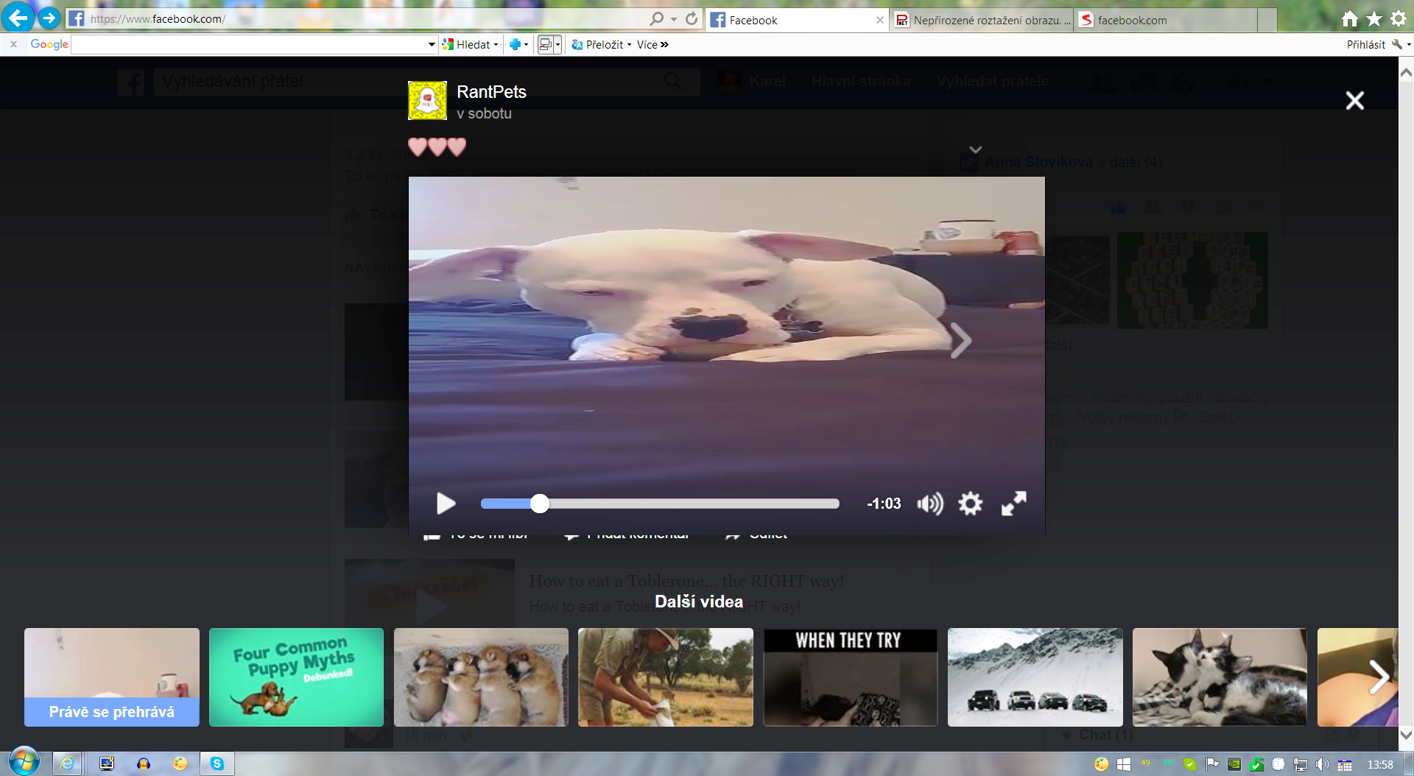The height and width of the screenshot is (776, 1414).
Task: Open the RantPets page name link
Action: 491,92
